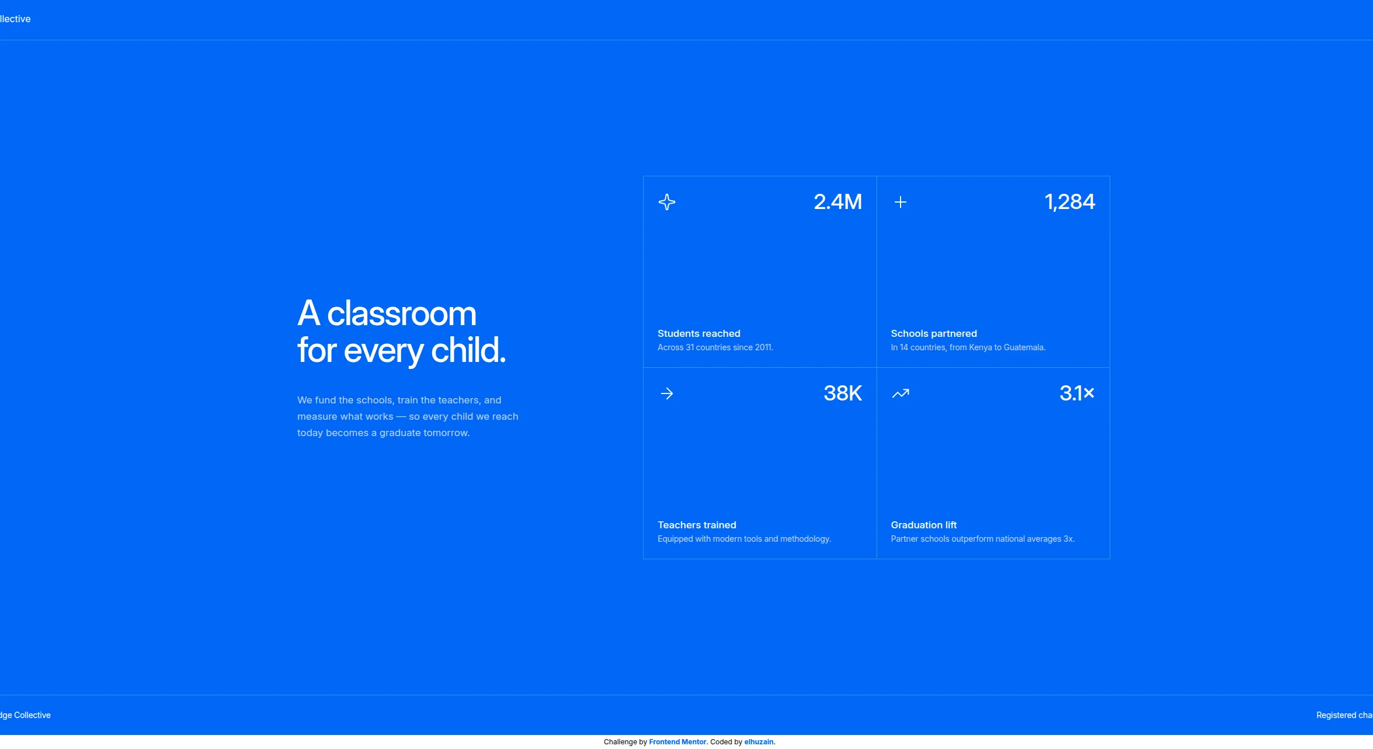Image resolution: width=1373 pixels, height=749 pixels.
Task: Click the sparkle star icon in Students reached card
Action: (666, 202)
